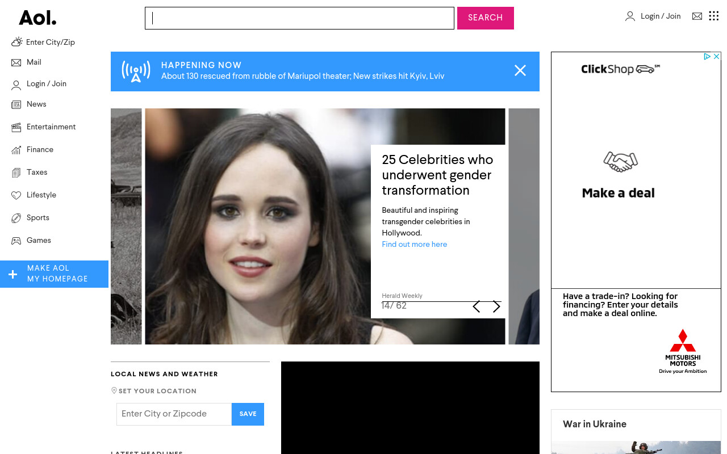Open Finance section from sidebar
Image resolution: width=727 pixels, height=454 pixels.
coord(40,150)
